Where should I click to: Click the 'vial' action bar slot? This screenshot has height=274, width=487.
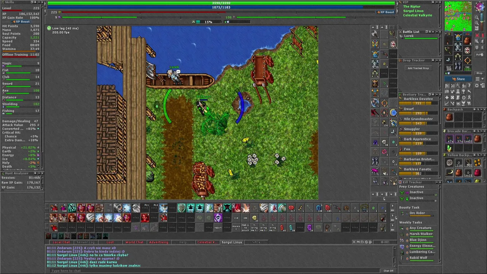(236, 218)
